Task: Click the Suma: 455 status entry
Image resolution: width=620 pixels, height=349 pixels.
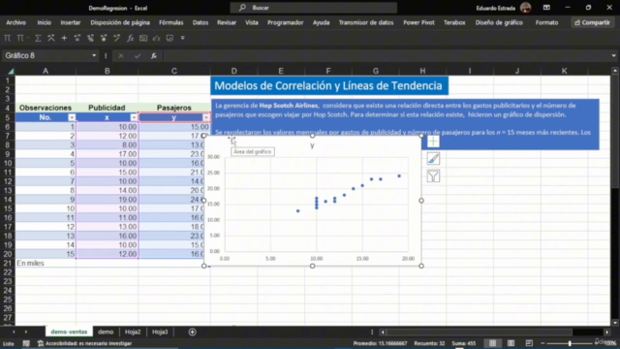Action: [464, 343]
